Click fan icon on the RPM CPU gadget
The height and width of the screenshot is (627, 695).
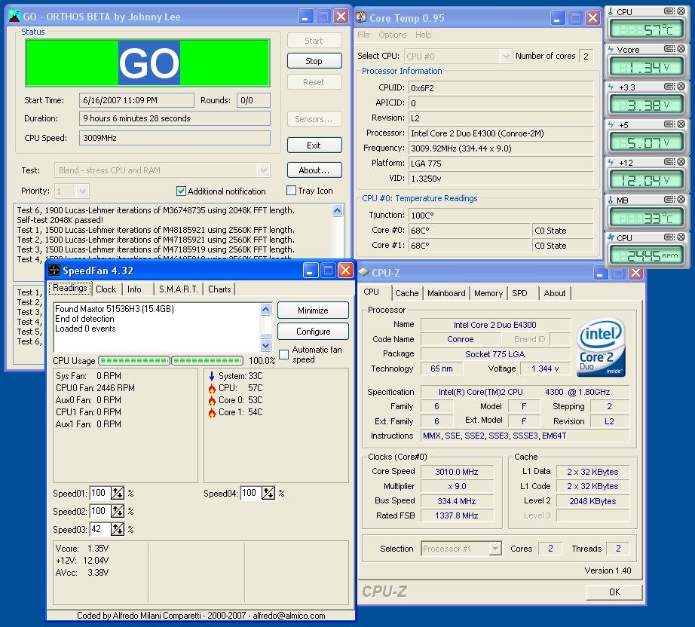611,237
